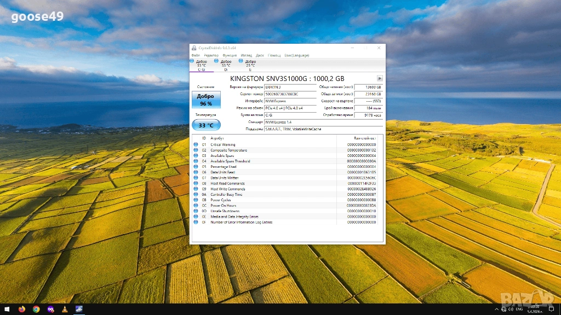This screenshot has width=561, height=315.
Task: Click the CrystalDiskInfo title bar app icon
Action: point(194,48)
